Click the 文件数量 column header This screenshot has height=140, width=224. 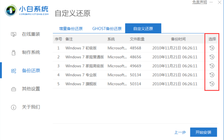pos(137,39)
